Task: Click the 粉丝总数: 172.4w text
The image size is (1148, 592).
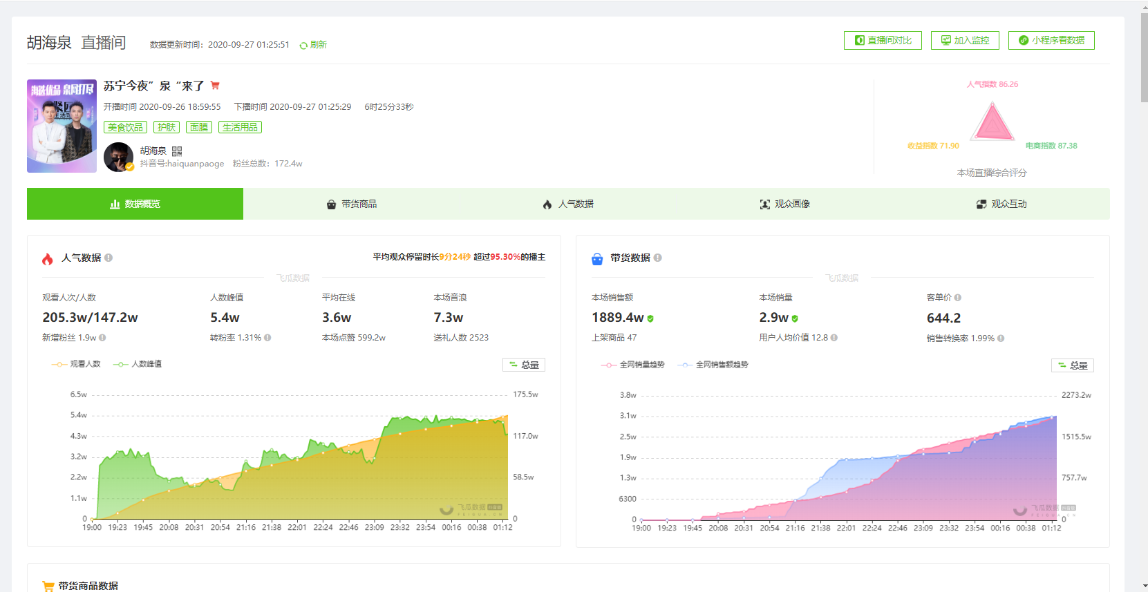Action: 267,164
